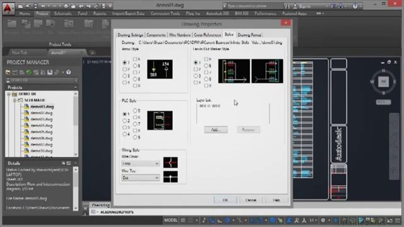Click the workspace gear icon in status bar

pos(323,220)
